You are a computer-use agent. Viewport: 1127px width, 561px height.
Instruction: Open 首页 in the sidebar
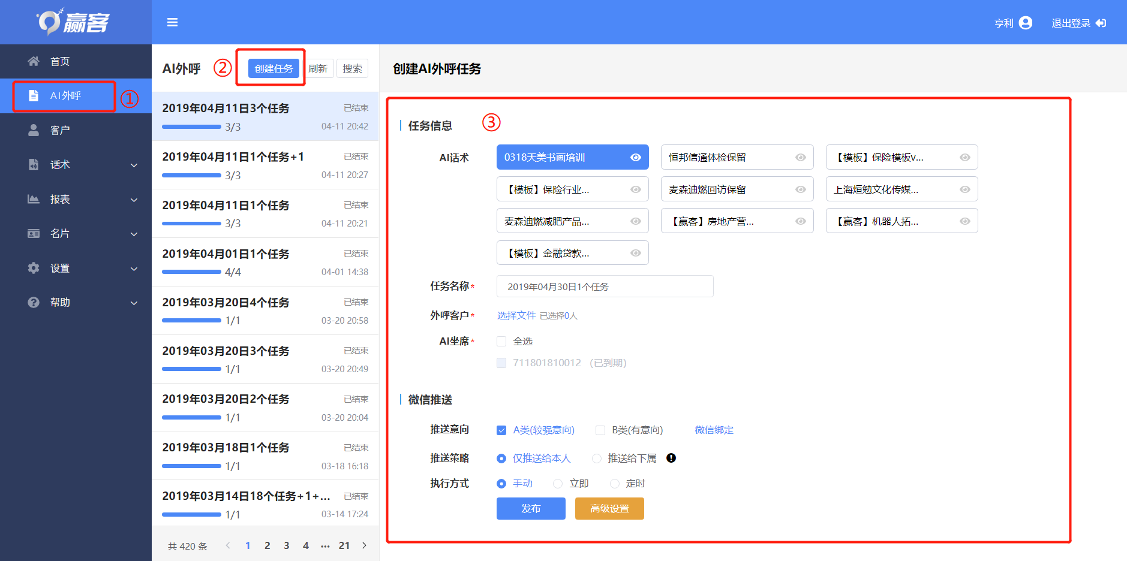(76, 61)
